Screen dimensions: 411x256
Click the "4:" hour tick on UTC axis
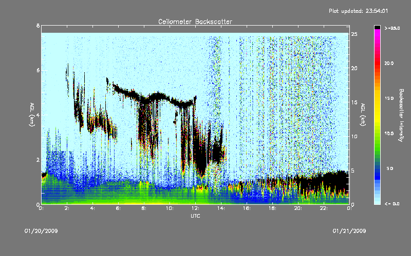tap(93, 208)
